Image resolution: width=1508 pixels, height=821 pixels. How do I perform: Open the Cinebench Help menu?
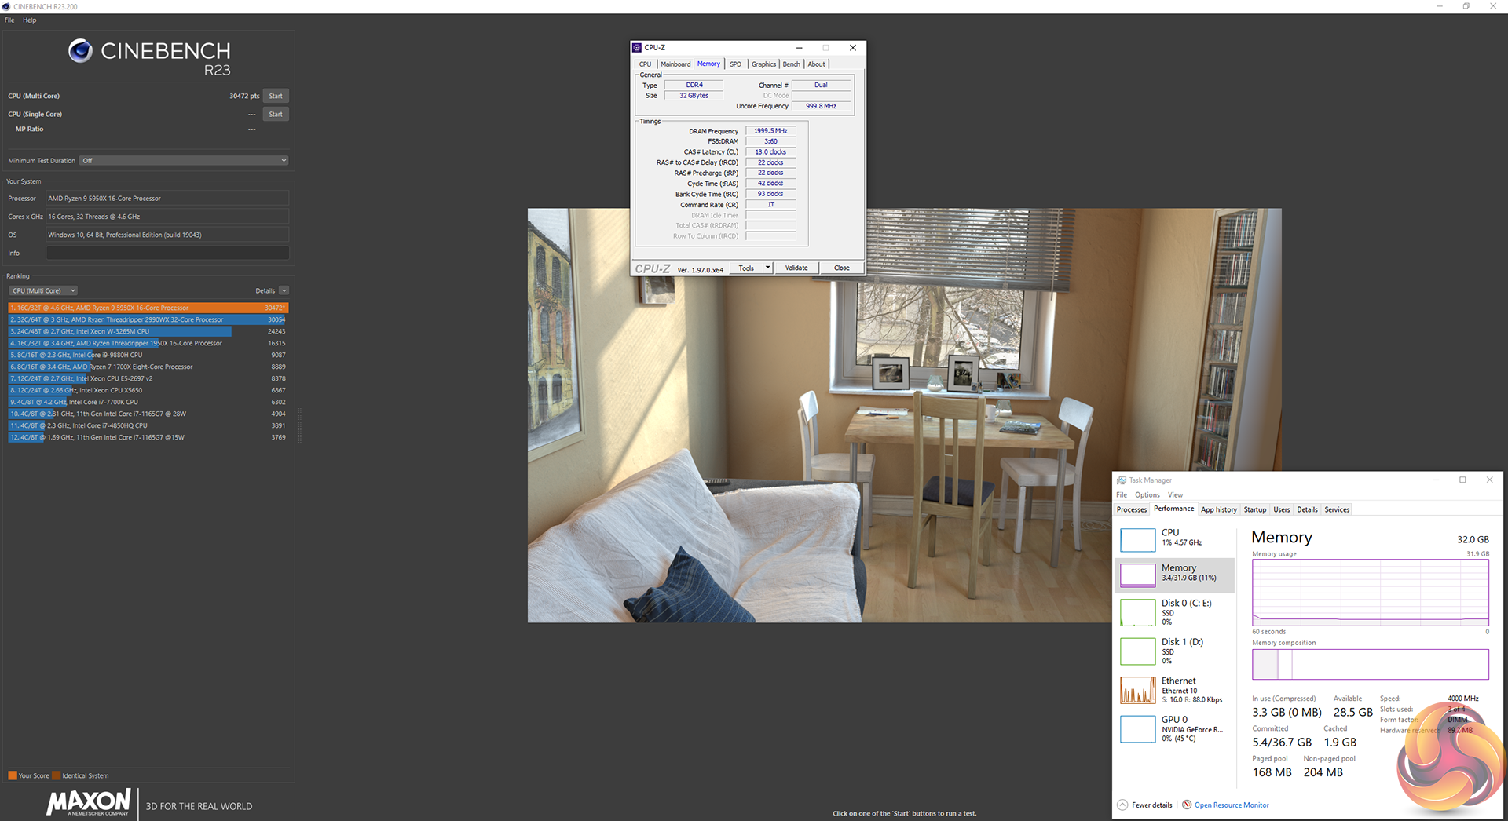click(x=30, y=20)
